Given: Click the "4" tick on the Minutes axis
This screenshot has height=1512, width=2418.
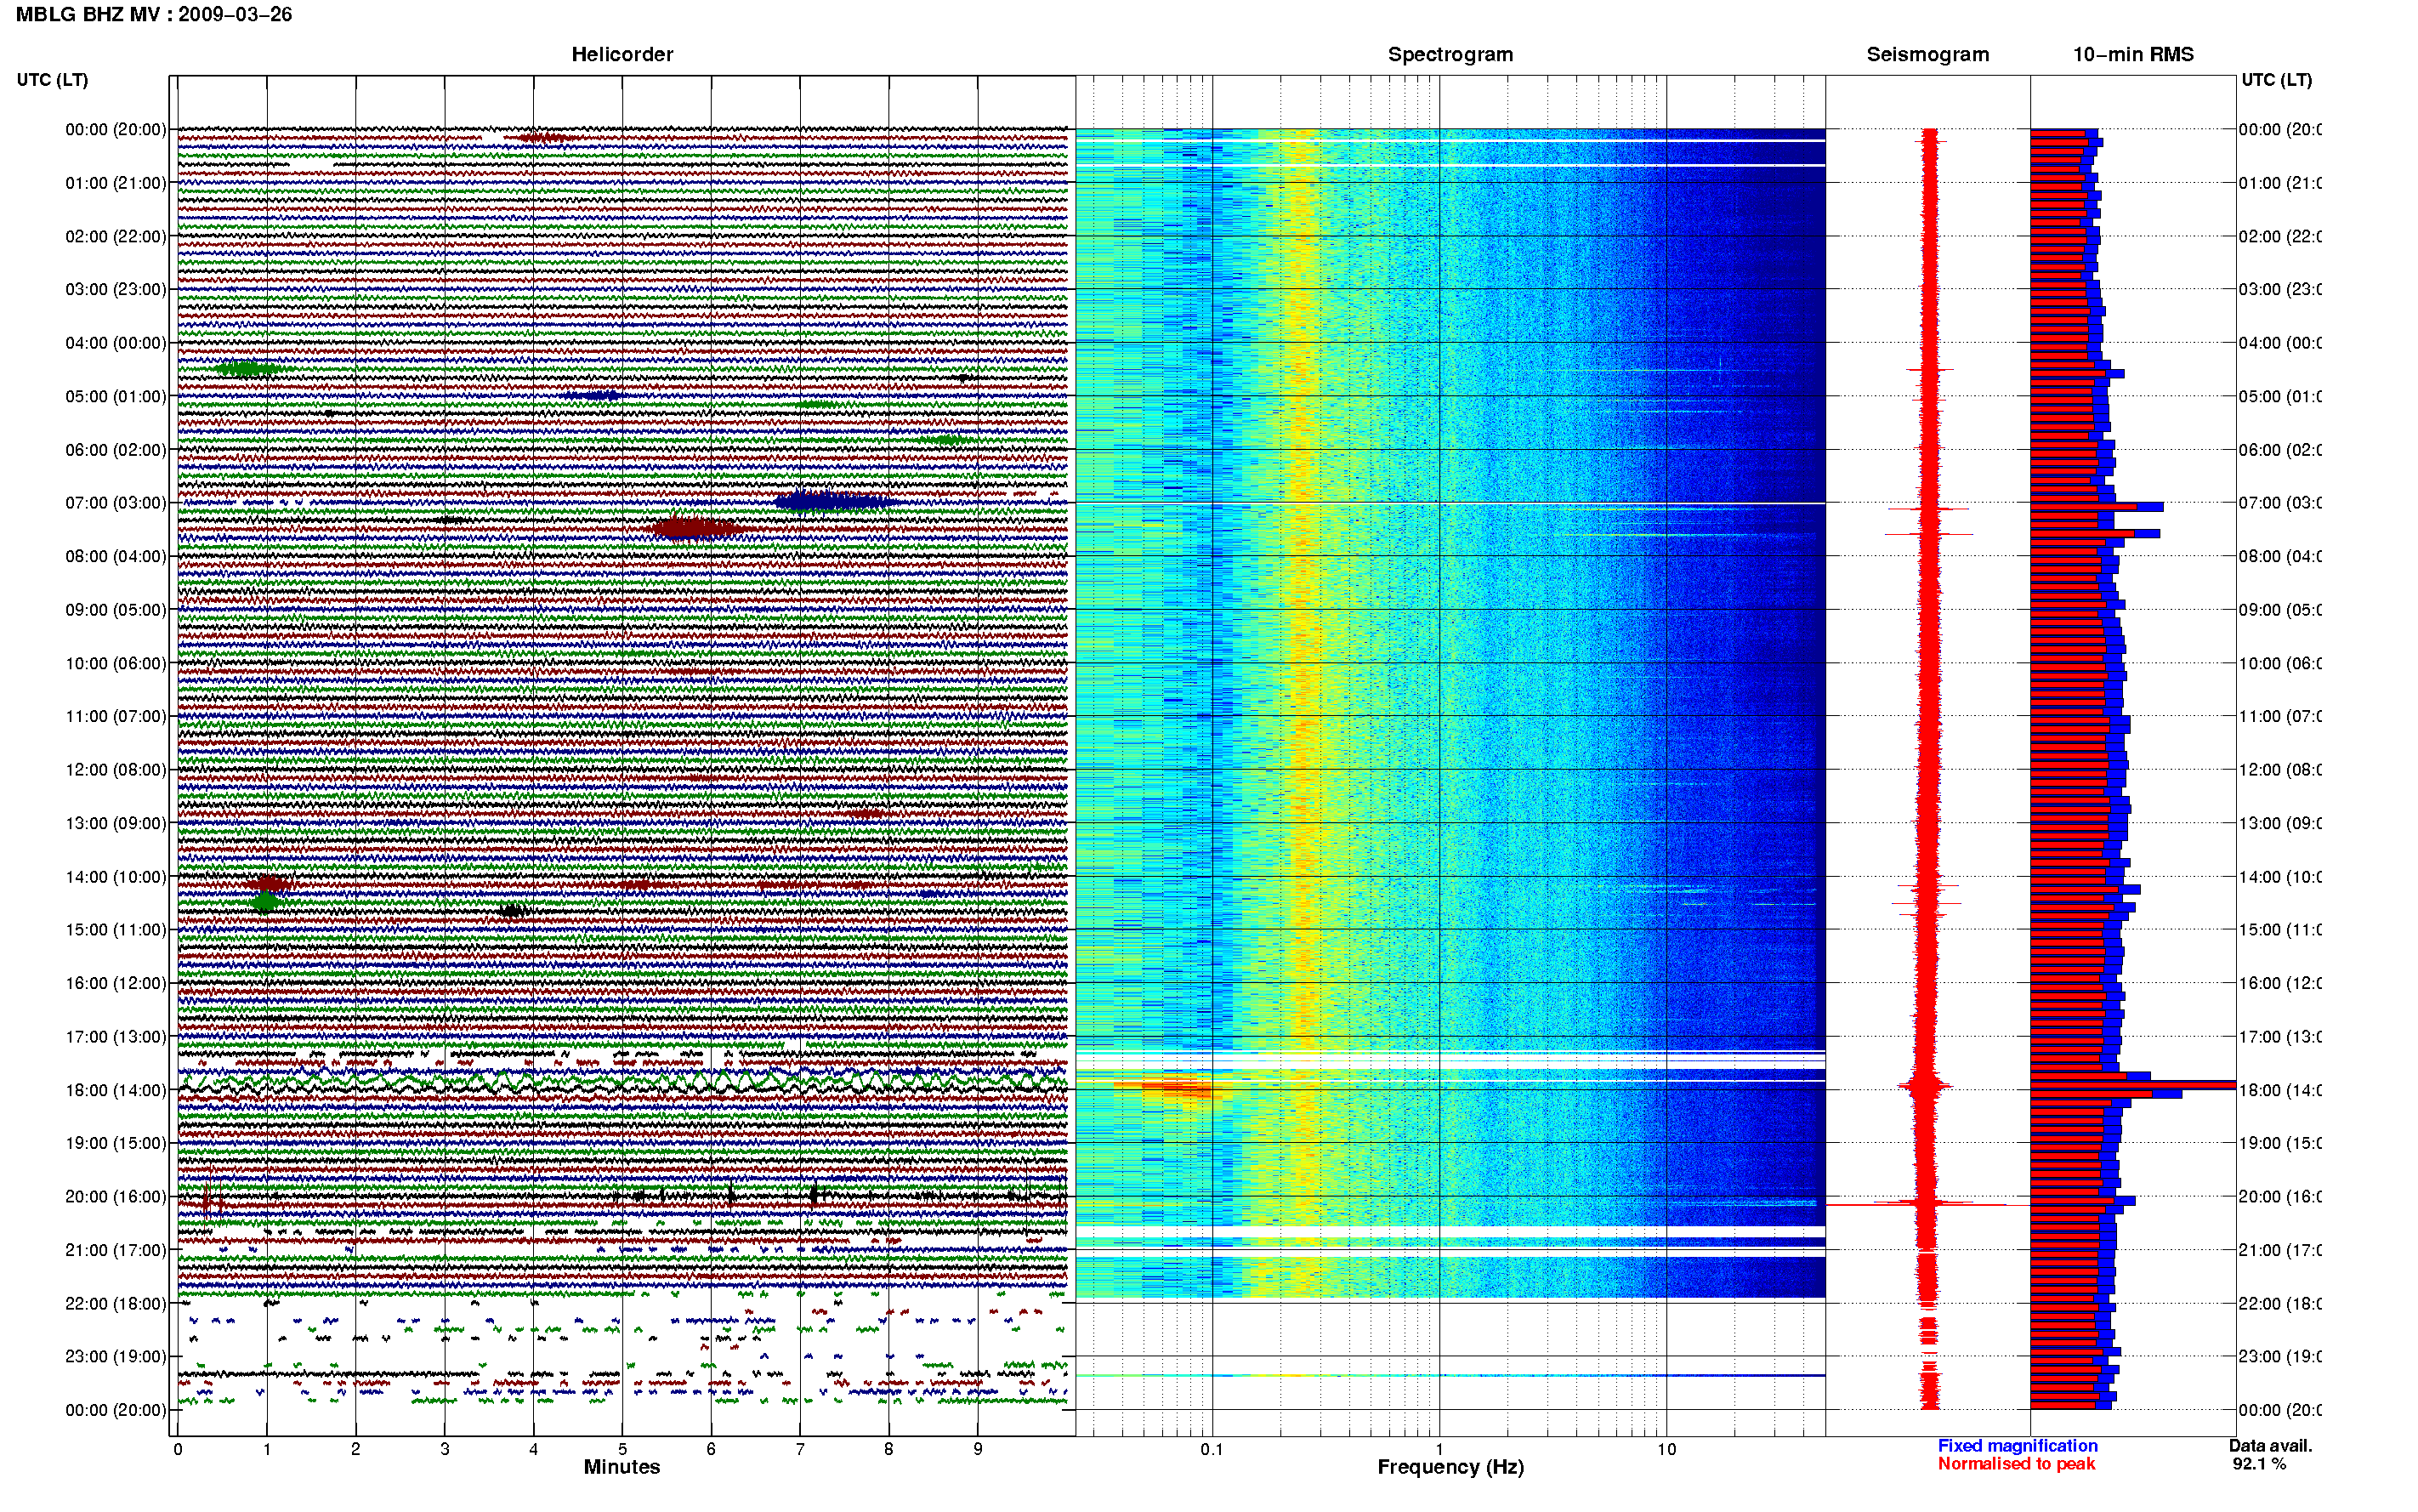Looking at the screenshot, I should 534,1449.
